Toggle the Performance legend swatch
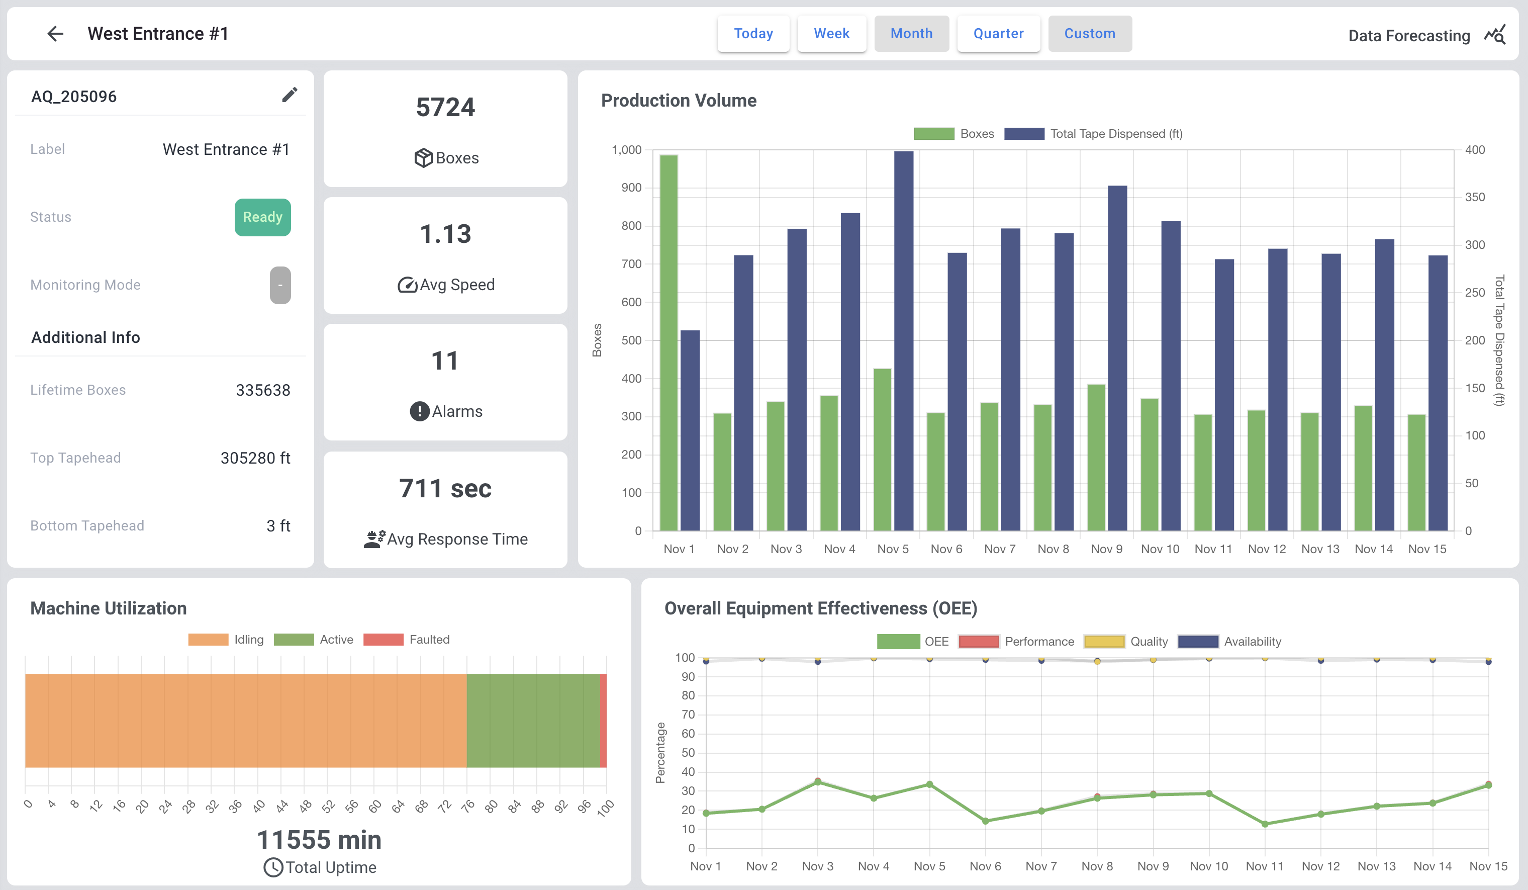The width and height of the screenshot is (1528, 890). click(978, 641)
